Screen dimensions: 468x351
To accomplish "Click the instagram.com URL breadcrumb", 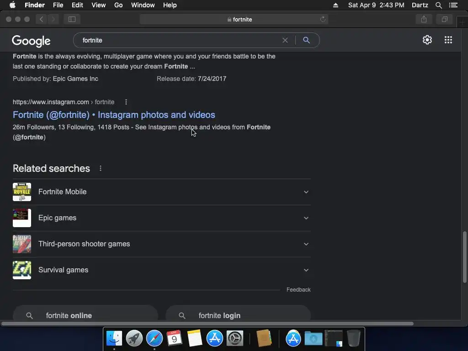I will pyautogui.click(x=63, y=102).
